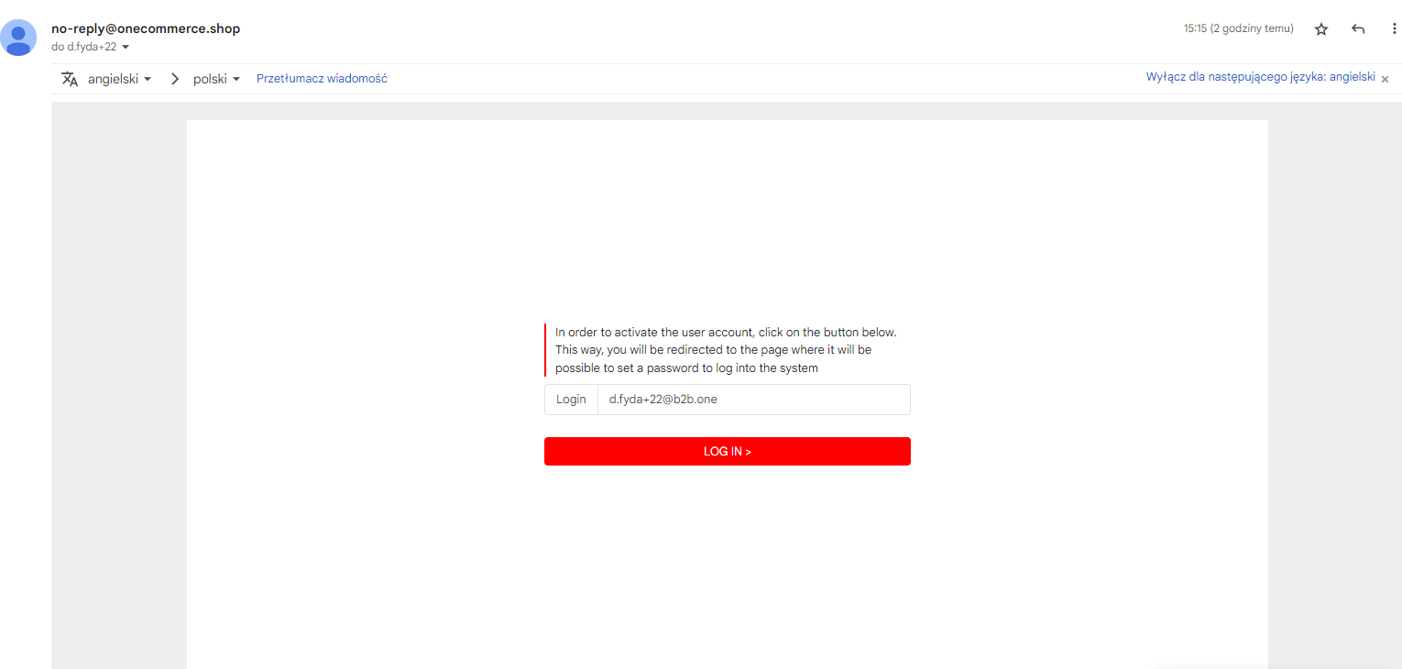
Task: Click the activation instruction paragraph text
Action: [726, 349]
